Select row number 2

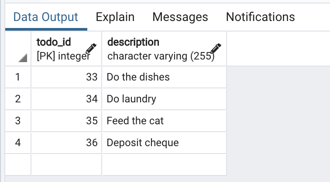tap(18, 99)
